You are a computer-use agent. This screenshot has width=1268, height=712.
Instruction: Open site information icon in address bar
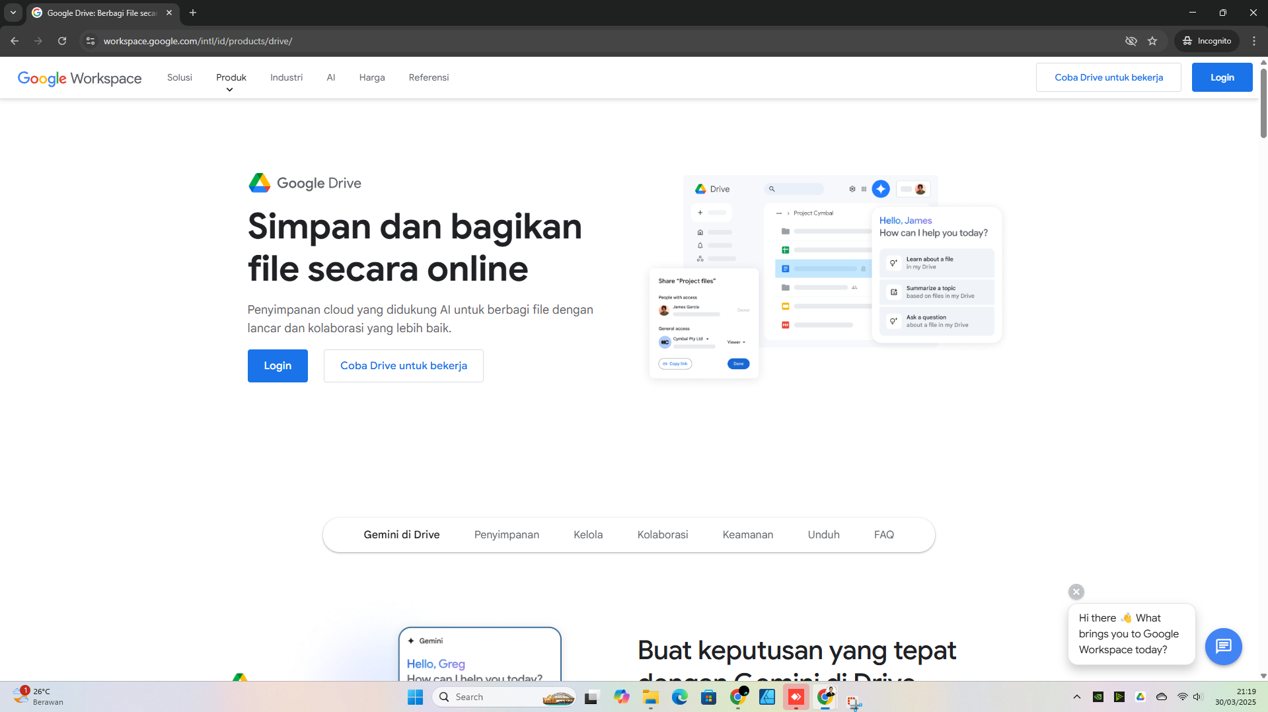click(91, 41)
